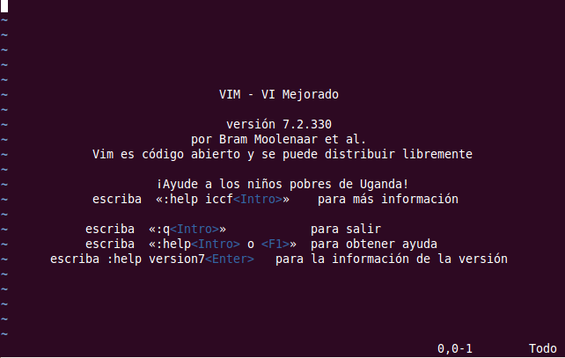Click the blue <Intro> after ':help' on ayuda line
This screenshot has height=358, width=565.
(216, 245)
